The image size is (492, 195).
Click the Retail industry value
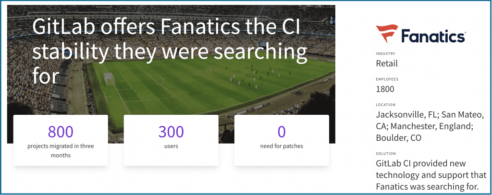click(387, 64)
